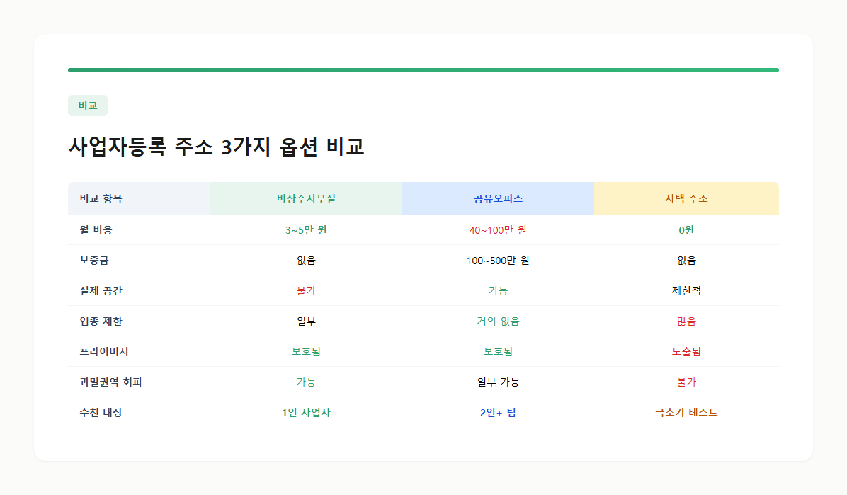Image resolution: width=847 pixels, height=495 pixels.
Task: Click the 노출됨 privacy value
Action: 686,351
